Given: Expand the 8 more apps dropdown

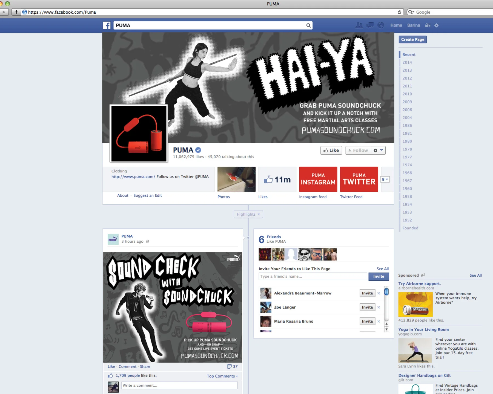Looking at the screenshot, I should click(385, 179).
